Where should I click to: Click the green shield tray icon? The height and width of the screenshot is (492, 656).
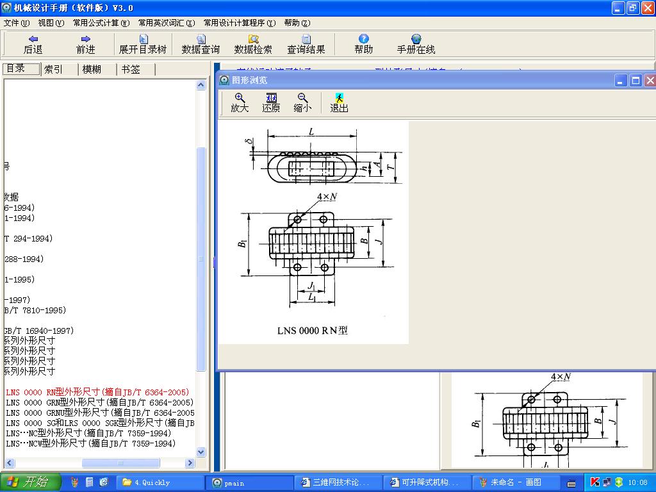coord(619,482)
